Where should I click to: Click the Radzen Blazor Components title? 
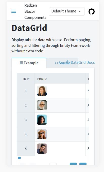[35, 11]
